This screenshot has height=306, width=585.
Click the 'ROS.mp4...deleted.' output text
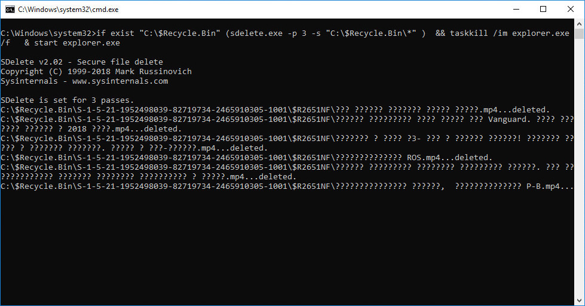point(449,157)
